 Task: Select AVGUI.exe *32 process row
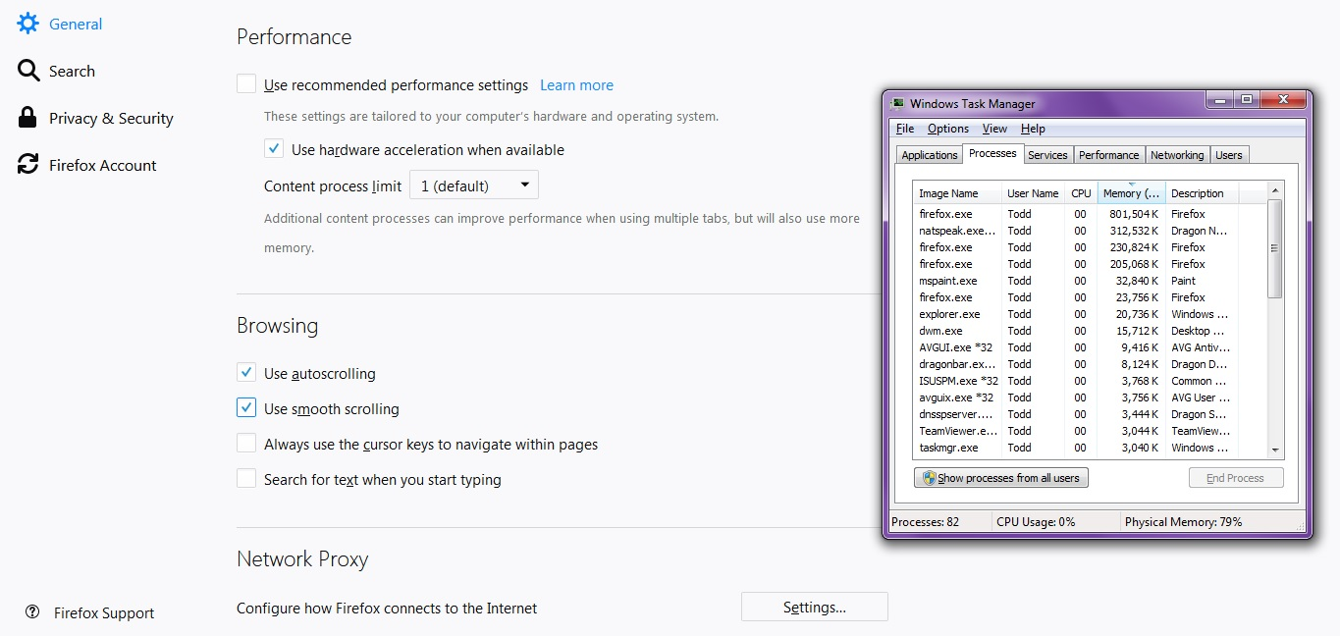point(1090,347)
